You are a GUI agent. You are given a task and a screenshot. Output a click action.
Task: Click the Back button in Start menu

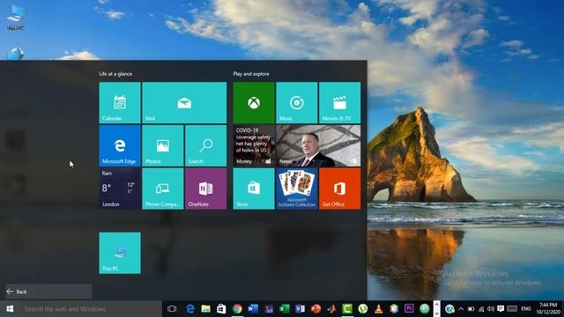pyautogui.click(x=48, y=291)
